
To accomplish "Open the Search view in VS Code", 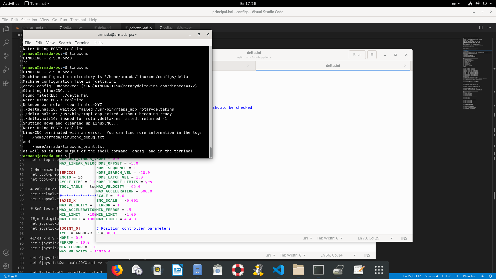I will click(x=6, y=43).
